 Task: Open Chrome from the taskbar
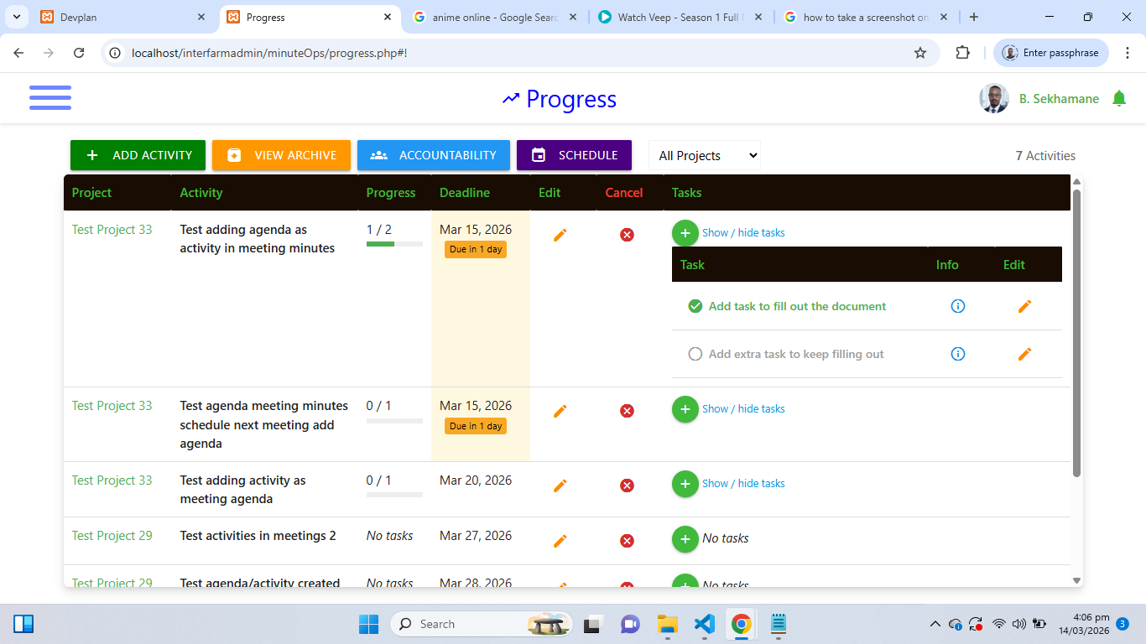point(741,624)
